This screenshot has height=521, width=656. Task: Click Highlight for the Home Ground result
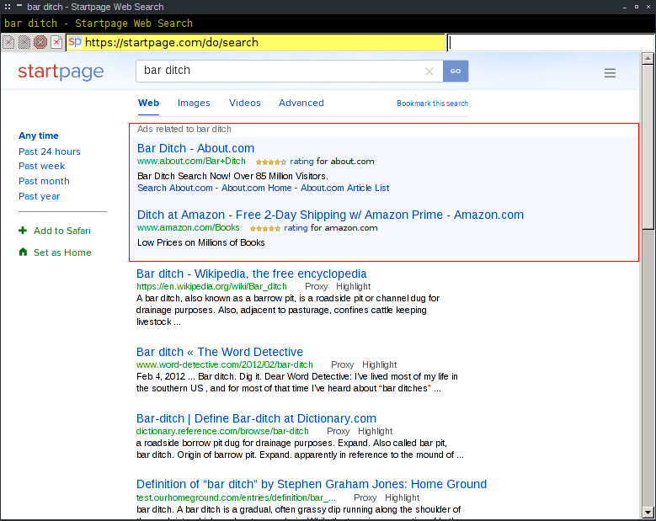[402, 497]
